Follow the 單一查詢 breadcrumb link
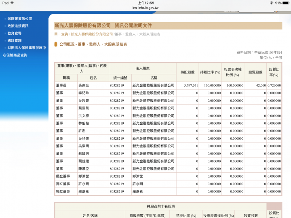 pos(61,34)
